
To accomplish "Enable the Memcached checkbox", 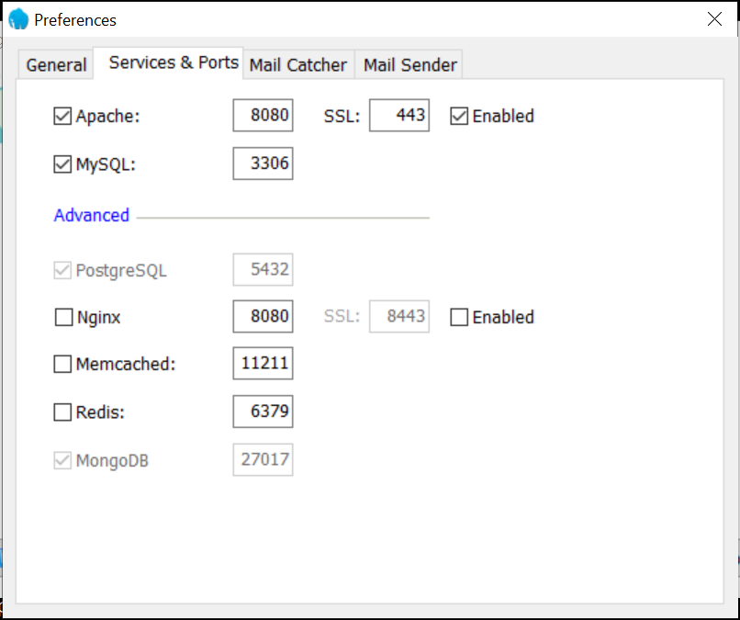I will pos(62,364).
